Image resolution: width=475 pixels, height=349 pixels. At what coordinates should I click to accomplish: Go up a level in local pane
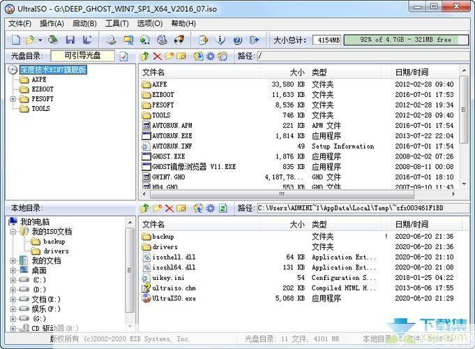[x=145, y=208]
